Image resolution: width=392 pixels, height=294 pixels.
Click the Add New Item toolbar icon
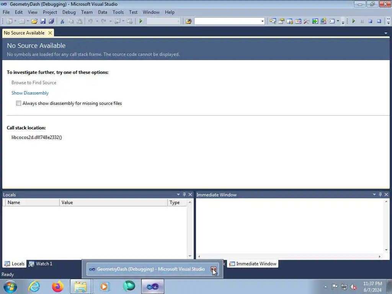pyautogui.click(x=22, y=21)
